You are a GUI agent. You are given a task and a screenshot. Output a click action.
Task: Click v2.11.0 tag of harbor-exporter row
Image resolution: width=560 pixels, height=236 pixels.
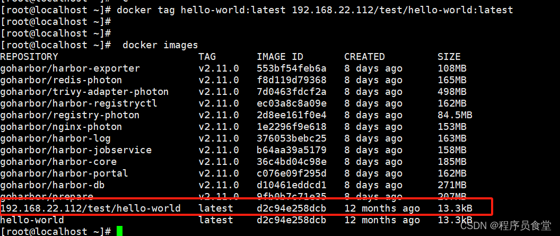[x=218, y=68]
